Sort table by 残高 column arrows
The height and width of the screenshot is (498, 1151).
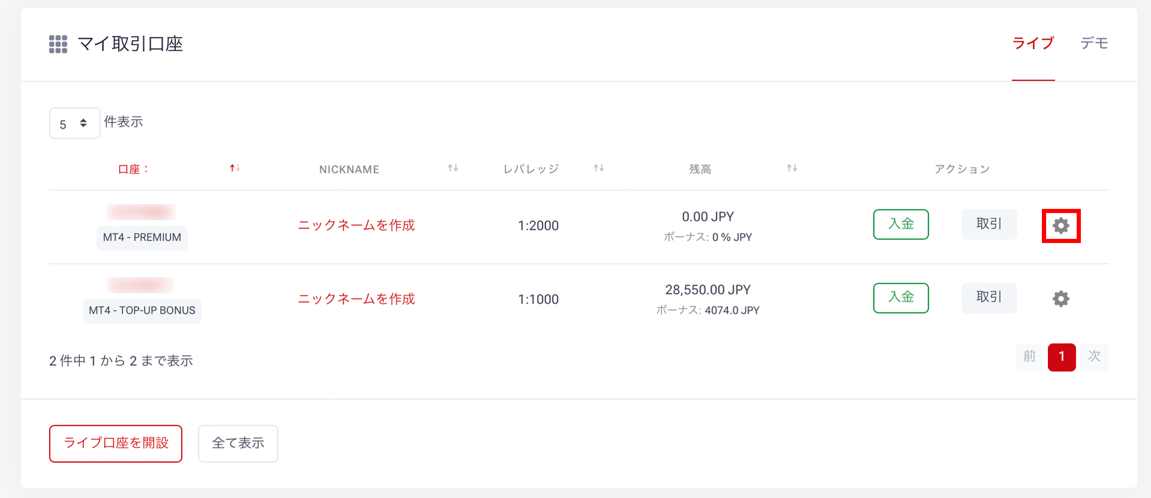click(792, 168)
